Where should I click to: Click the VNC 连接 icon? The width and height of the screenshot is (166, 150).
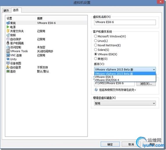8,55
